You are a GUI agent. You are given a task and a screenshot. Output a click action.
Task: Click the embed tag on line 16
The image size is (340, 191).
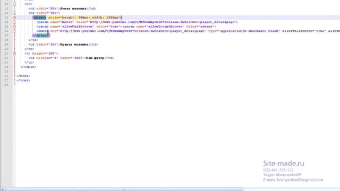tap(42, 31)
